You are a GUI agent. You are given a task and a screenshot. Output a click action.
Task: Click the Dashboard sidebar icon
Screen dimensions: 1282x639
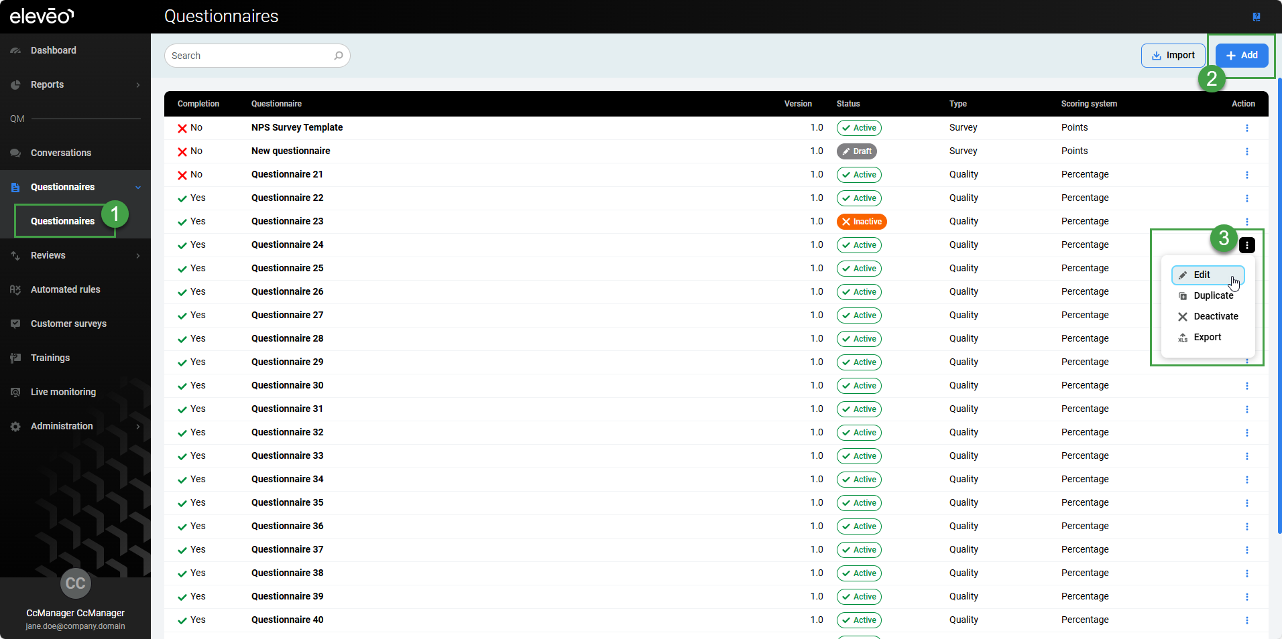(15, 50)
